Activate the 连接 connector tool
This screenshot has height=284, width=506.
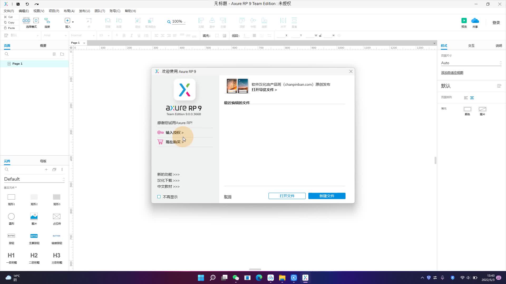click(47, 21)
